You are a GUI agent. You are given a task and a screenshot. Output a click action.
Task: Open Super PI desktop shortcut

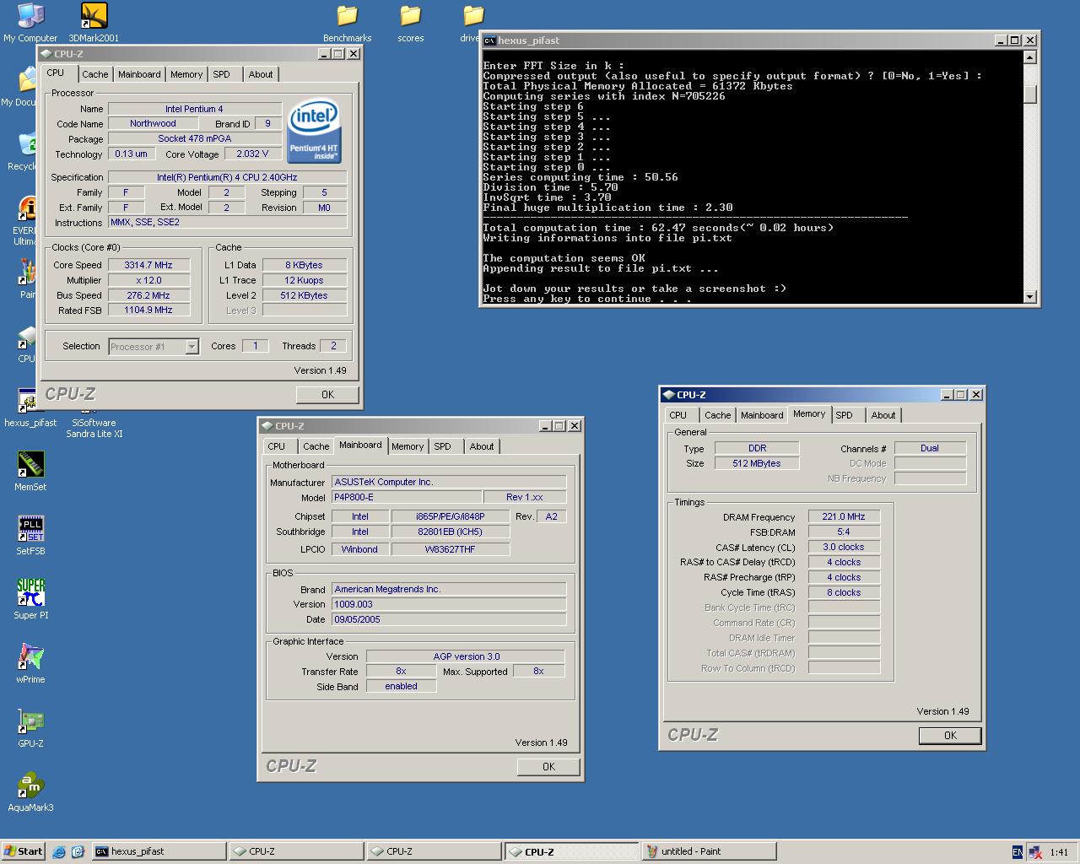click(x=30, y=600)
